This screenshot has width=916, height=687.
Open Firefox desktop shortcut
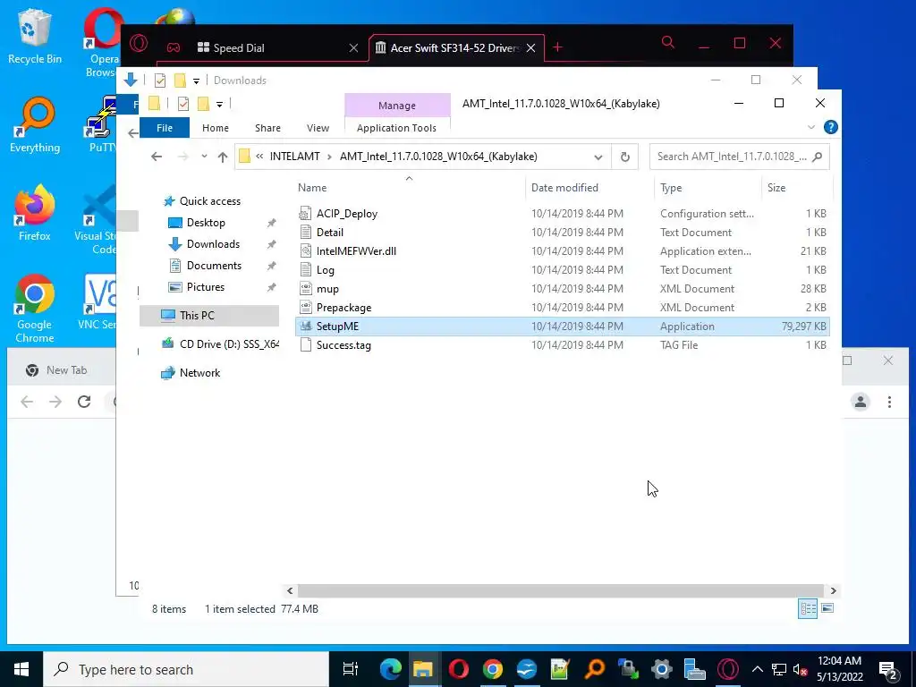35,213
